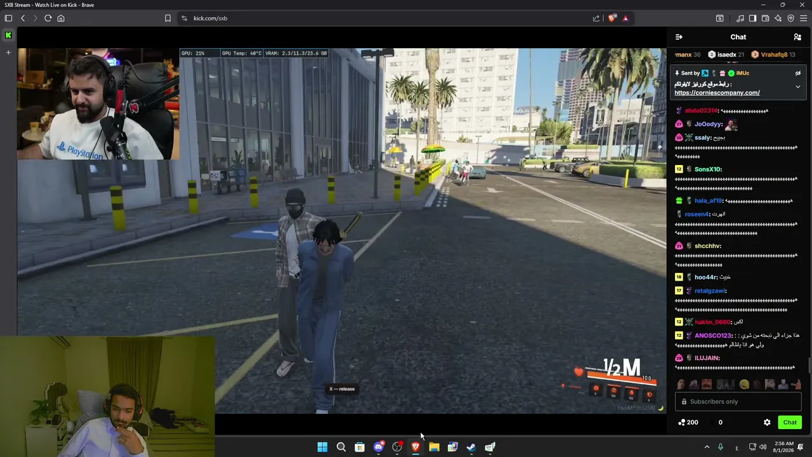The image size is (812, 457).
Task: Open chat settings gear
Action: coord(767,423)
